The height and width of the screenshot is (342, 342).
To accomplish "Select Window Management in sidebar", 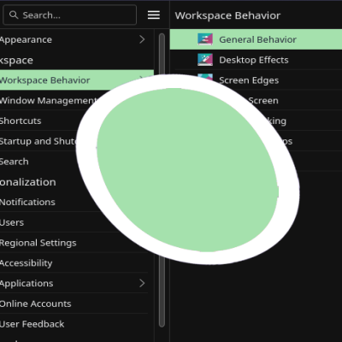I will 49,100.
